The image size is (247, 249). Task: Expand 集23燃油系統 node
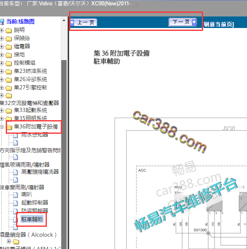[x=1, y=71]
